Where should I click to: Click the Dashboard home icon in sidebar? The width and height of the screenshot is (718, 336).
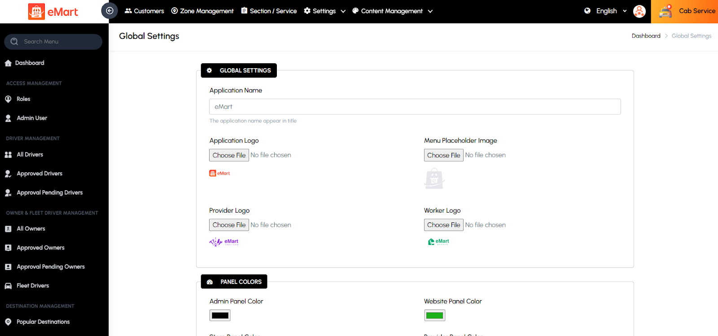[x=8, y=63]
